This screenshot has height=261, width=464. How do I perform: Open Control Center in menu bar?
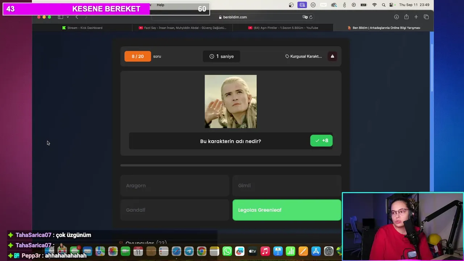click(x=391, y=5)
